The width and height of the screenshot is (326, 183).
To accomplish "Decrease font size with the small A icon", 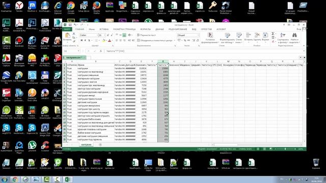I will 112,35.
